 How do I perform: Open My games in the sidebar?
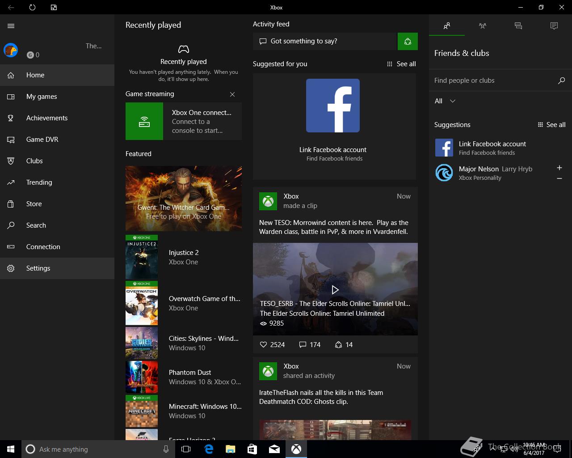pos(57,97)
